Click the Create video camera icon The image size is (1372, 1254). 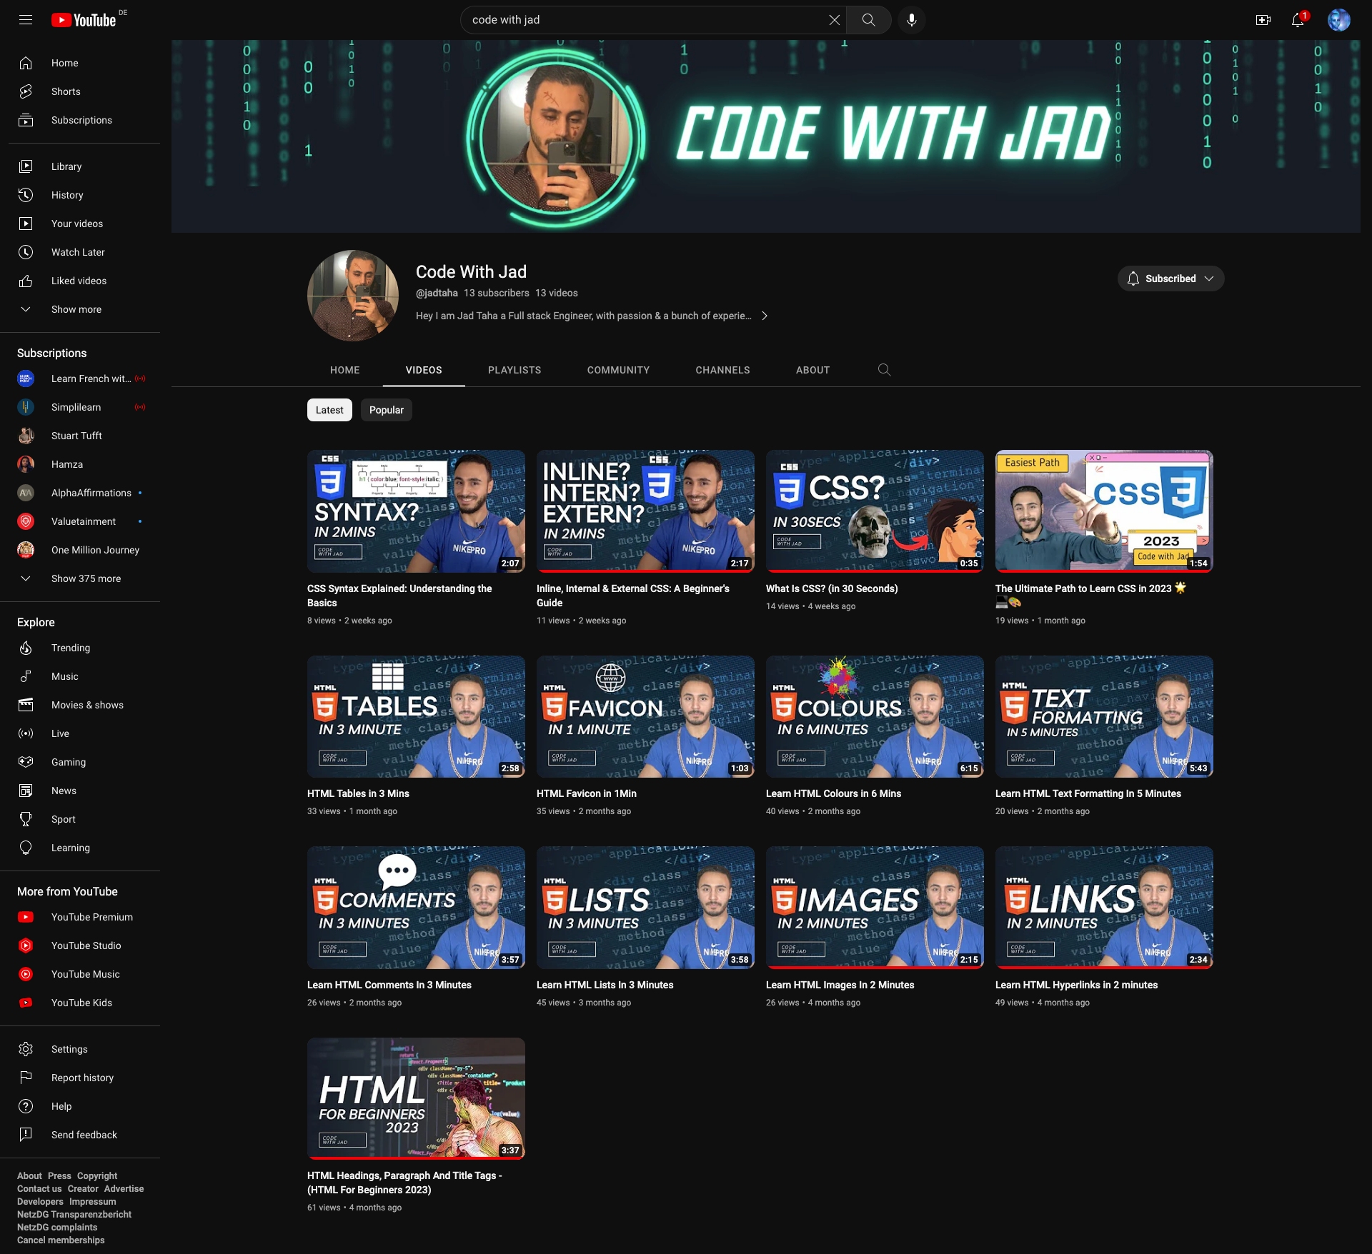[x=1263, y=20]
